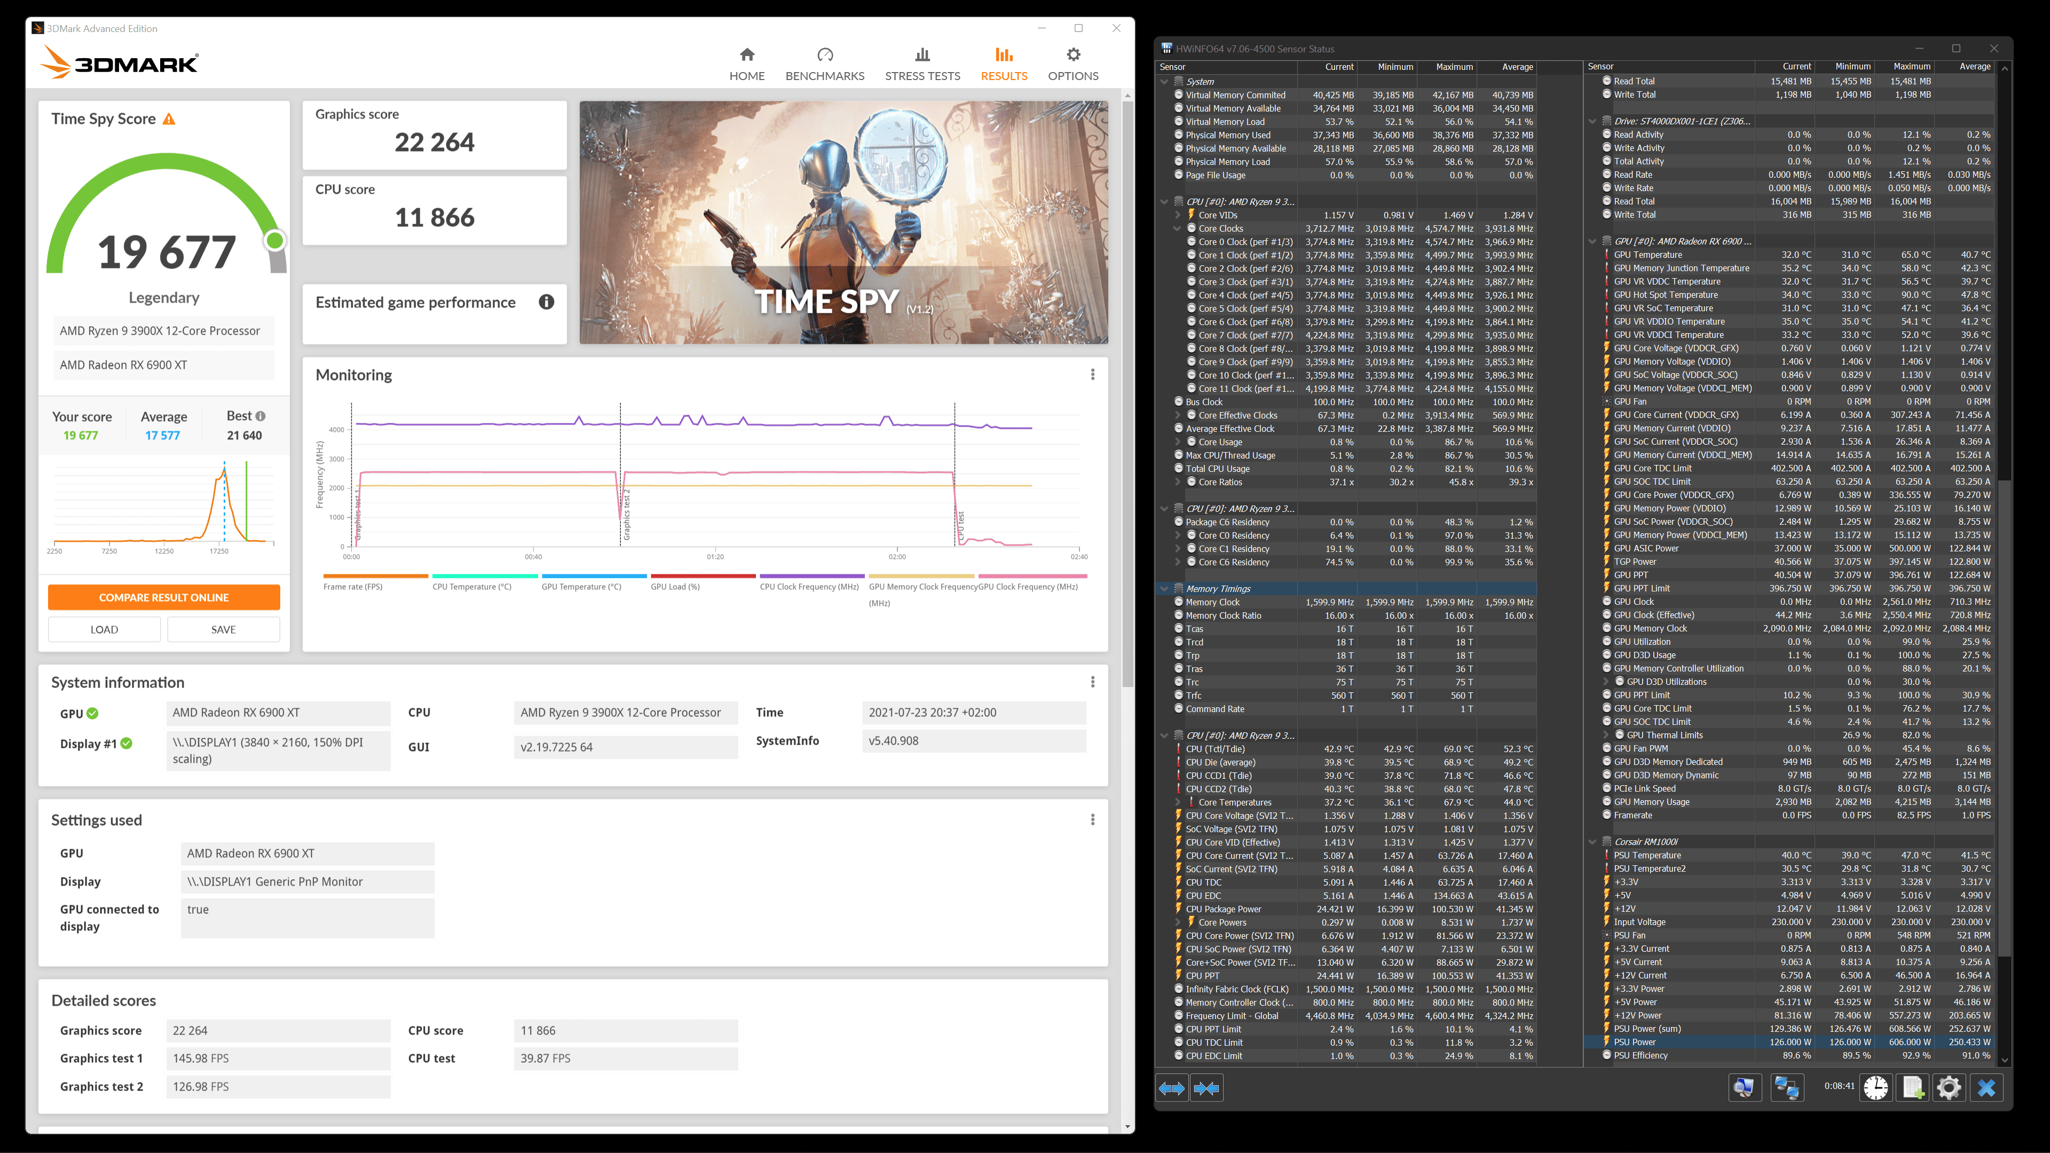The height and width of the screenshot is (1153, 2050).
Task: Click HWiNFO collapse columns arrows icon
Action: pos(1207,1088)
